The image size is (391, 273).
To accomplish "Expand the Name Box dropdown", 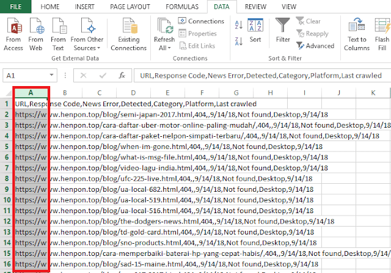I will point(51,75).
